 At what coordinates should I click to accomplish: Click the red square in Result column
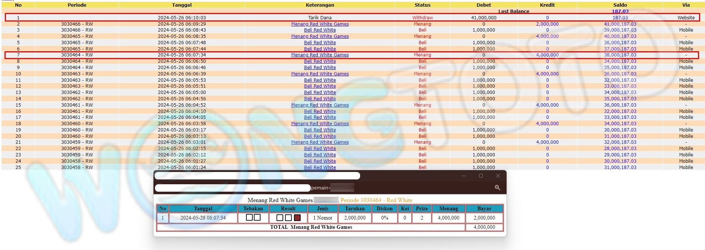pyautogui.click(x=297, y=218)
